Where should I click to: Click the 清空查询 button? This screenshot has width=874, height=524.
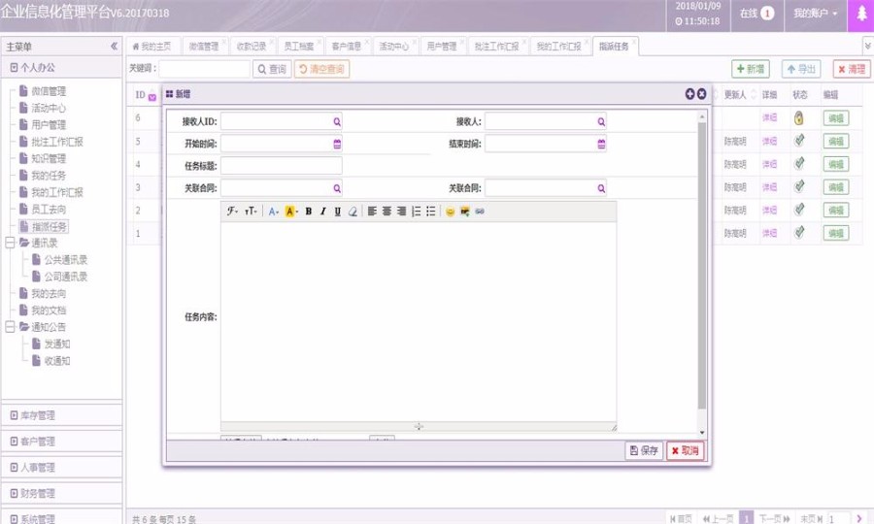[x=321, y=69]
